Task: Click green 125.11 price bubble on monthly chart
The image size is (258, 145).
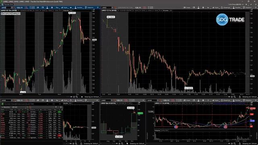Action: [x=140, y=113]
